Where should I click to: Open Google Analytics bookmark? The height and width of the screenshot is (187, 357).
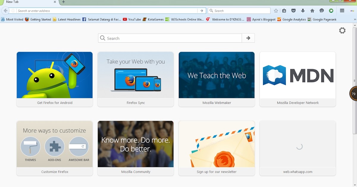tap(292, 19)
